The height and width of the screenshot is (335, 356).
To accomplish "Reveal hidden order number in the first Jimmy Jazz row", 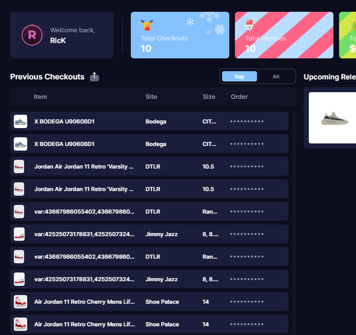I will point(247,234).
